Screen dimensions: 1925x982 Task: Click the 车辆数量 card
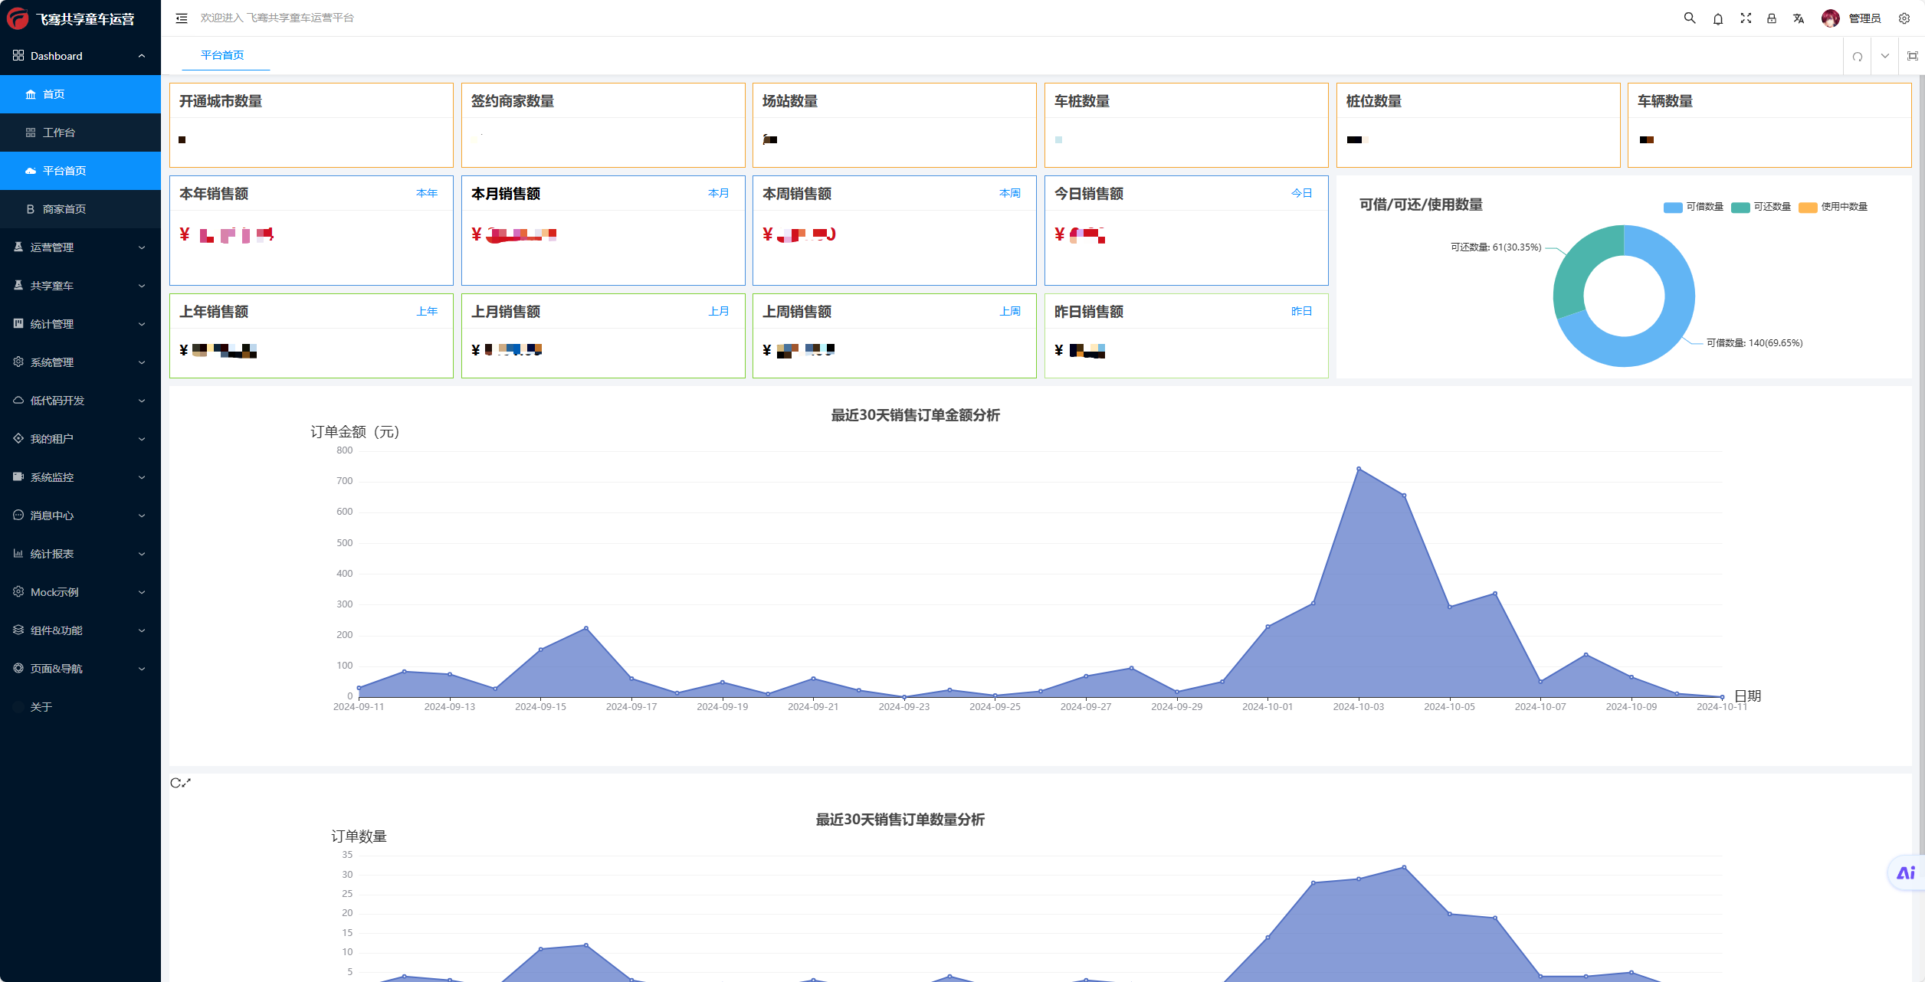coord(1769,125)
